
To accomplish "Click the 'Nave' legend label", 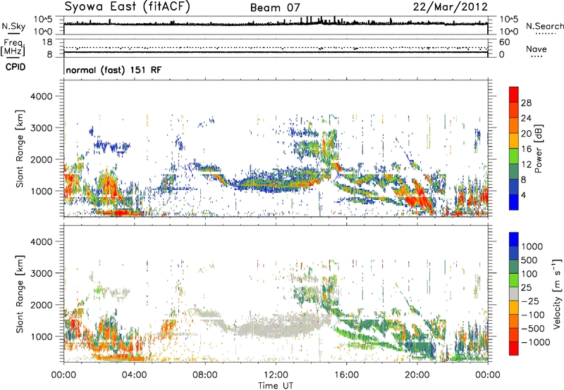I will tap(537, 49).
